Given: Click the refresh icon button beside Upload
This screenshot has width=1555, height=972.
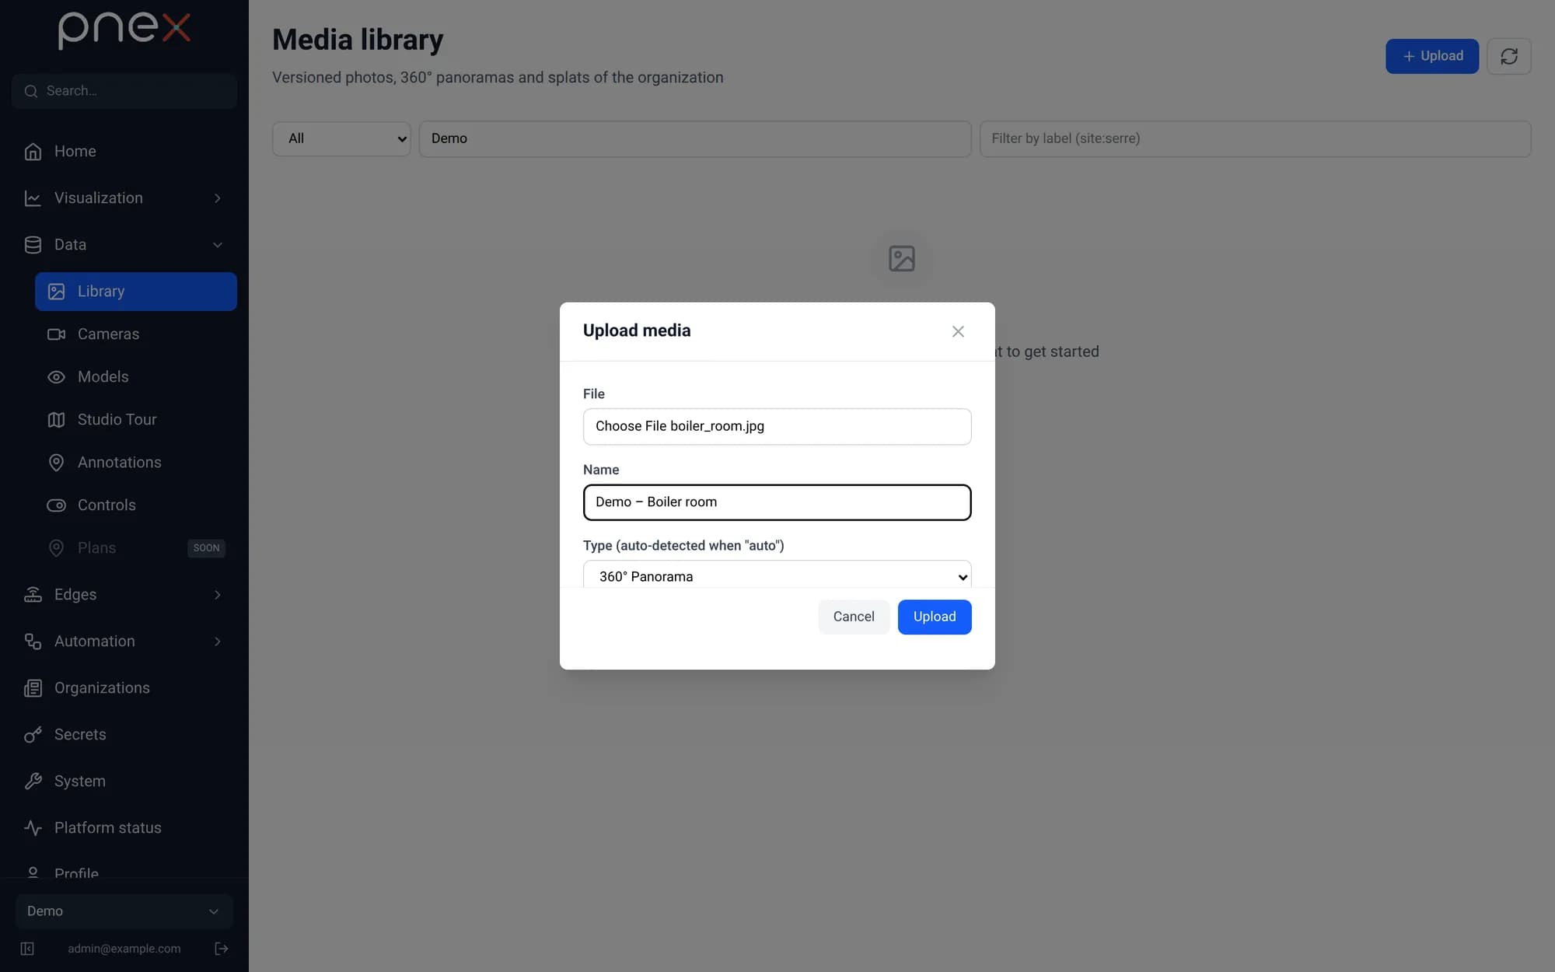Looking at the screenshot, I should pyautogui.click(x=1508, y=56).
